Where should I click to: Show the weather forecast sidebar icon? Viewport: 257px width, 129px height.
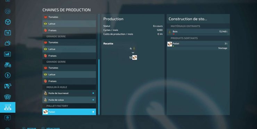click(x=8, y=43)
